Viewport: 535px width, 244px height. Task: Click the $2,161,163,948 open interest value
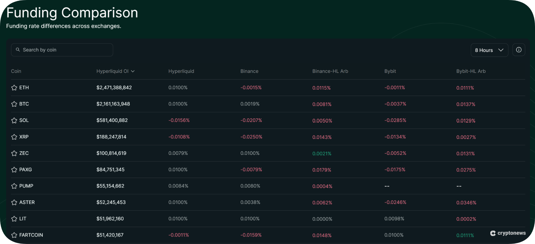(x=113, y=104)
